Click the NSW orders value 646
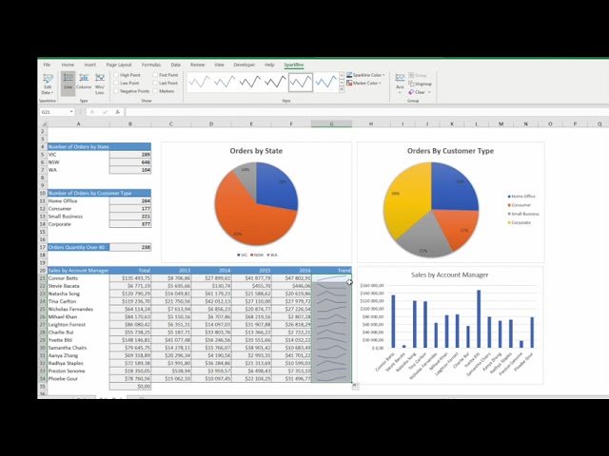 pos(130,162)
